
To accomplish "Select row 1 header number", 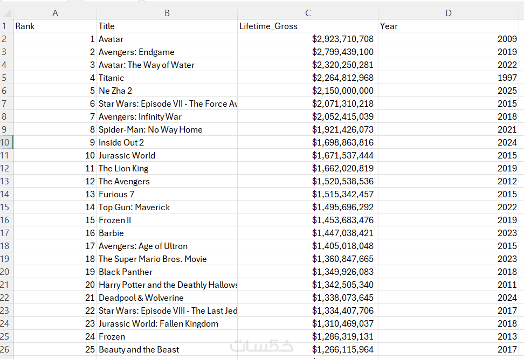I will 5,26.
